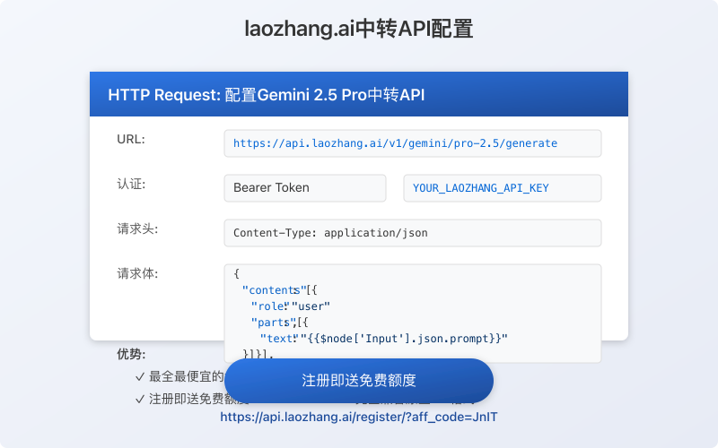Select the Bearer Token authentication field
Viewport: 718px width, 448px height.
(305, 188)
